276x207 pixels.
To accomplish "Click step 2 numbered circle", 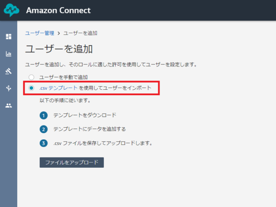I will click(44, 129).
